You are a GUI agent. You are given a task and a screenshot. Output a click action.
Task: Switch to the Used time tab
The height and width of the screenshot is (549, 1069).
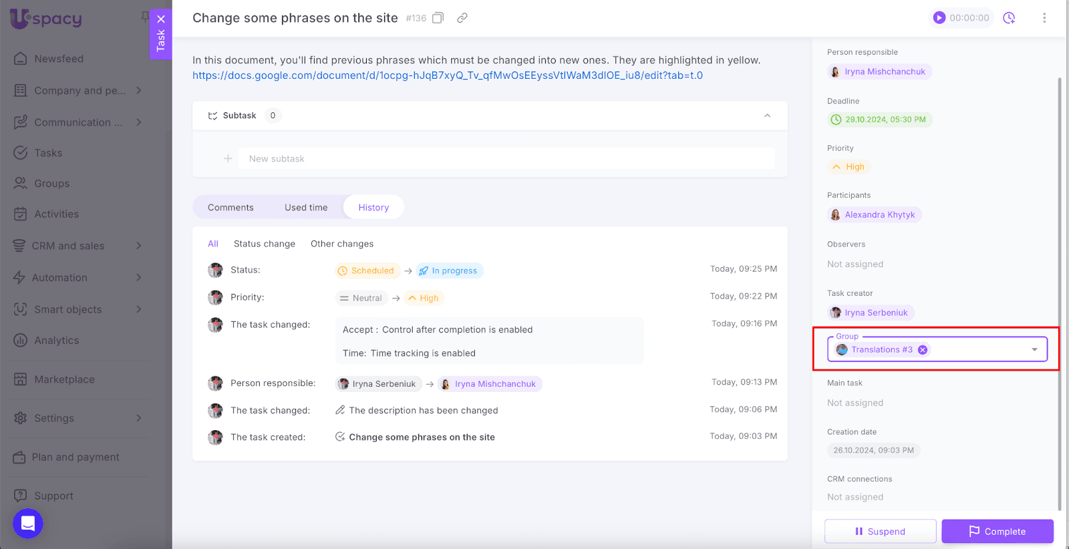[306, 208]
